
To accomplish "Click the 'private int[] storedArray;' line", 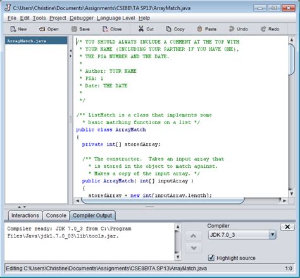I will tap(122, 144).
